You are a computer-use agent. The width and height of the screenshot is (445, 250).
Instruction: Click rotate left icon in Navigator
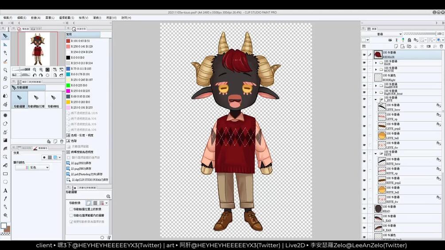[x=35, y=75]
